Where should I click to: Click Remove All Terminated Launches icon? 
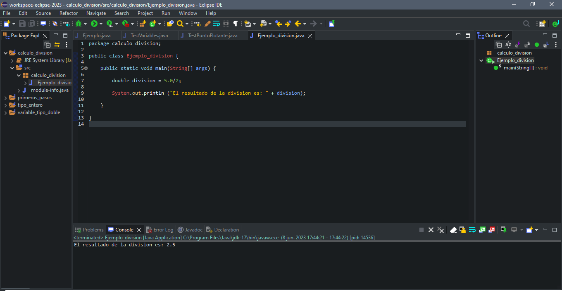click(441, 230)
